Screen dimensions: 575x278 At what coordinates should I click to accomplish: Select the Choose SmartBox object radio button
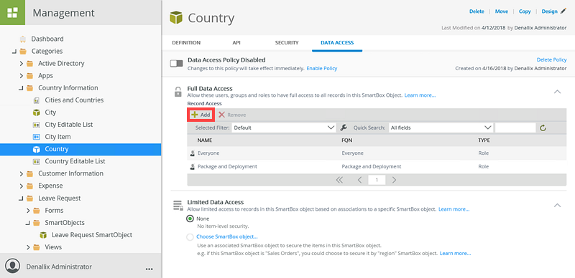click(x=190, y=237)
